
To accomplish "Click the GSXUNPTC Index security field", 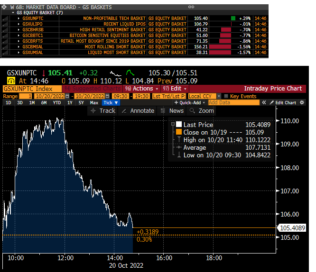I will pos(32,89).
